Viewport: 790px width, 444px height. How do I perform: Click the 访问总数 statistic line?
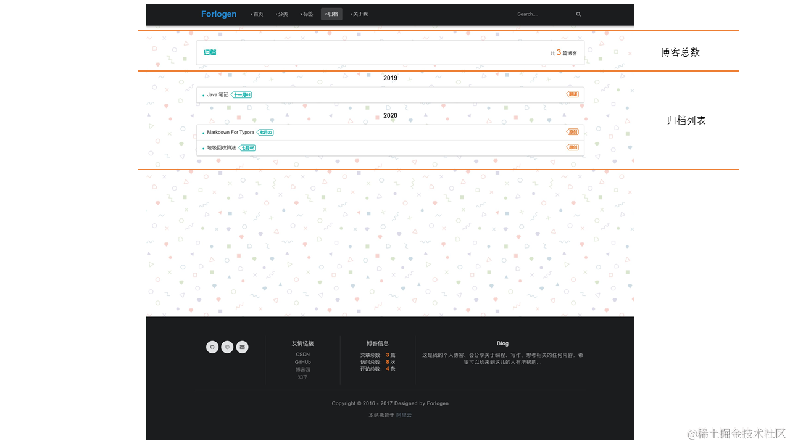click(x=378, y=362)
